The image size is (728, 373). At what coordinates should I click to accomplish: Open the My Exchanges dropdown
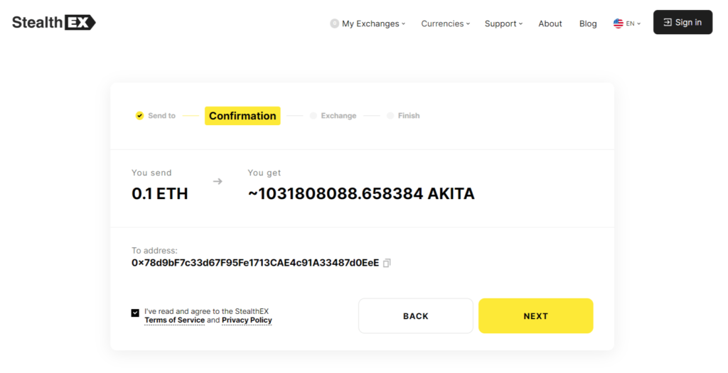point(373,23)
